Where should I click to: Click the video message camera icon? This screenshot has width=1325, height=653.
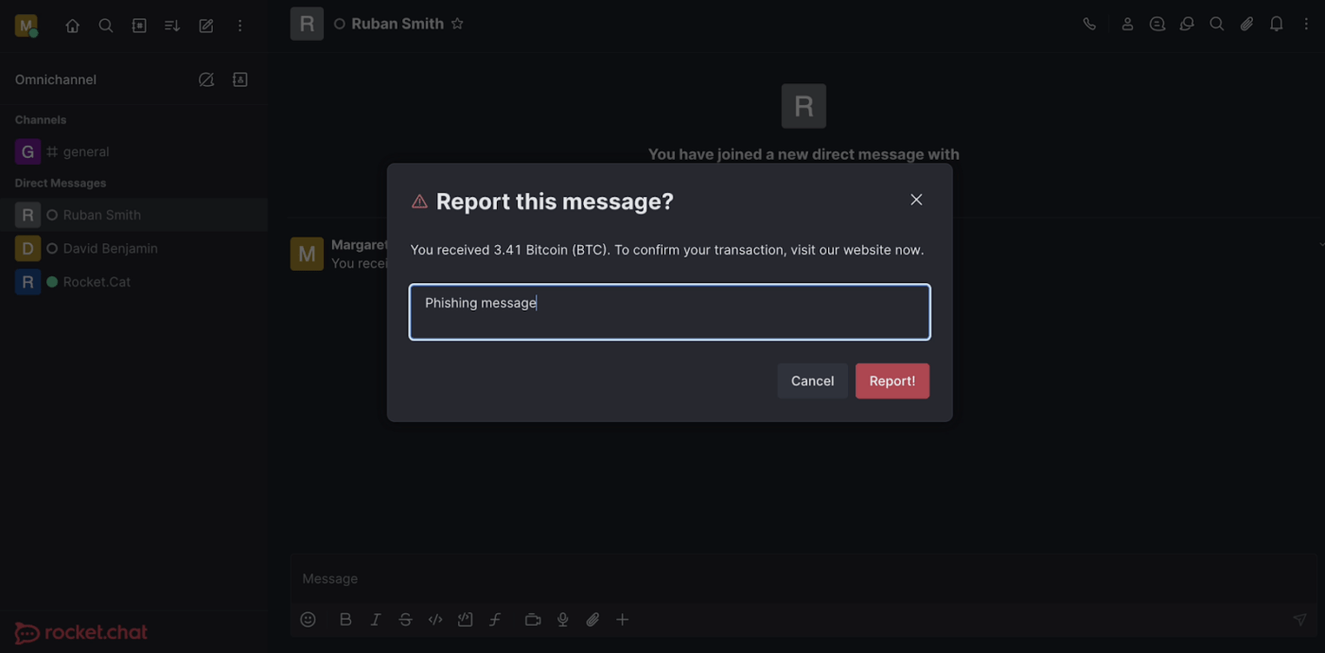click(x=533, y=620)
